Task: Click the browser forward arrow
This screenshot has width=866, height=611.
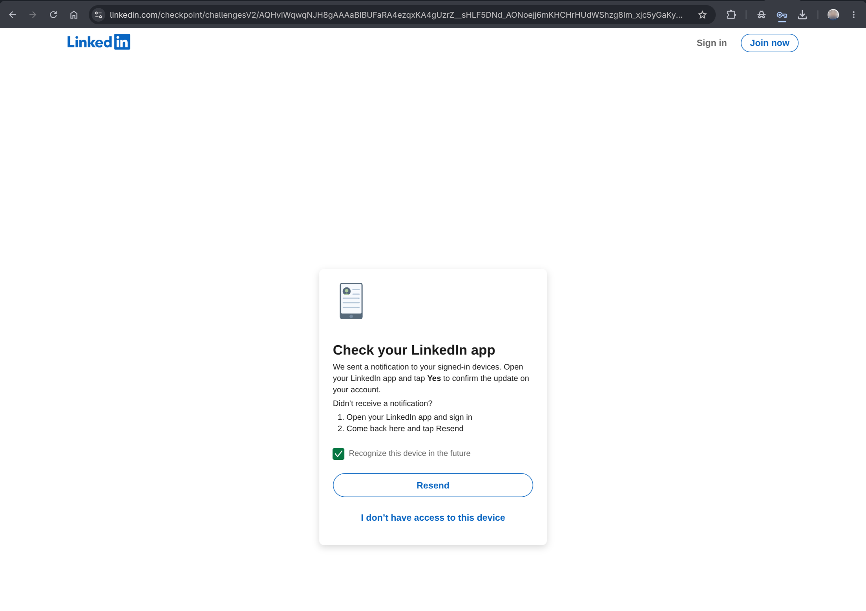Action: click(33, 15)
